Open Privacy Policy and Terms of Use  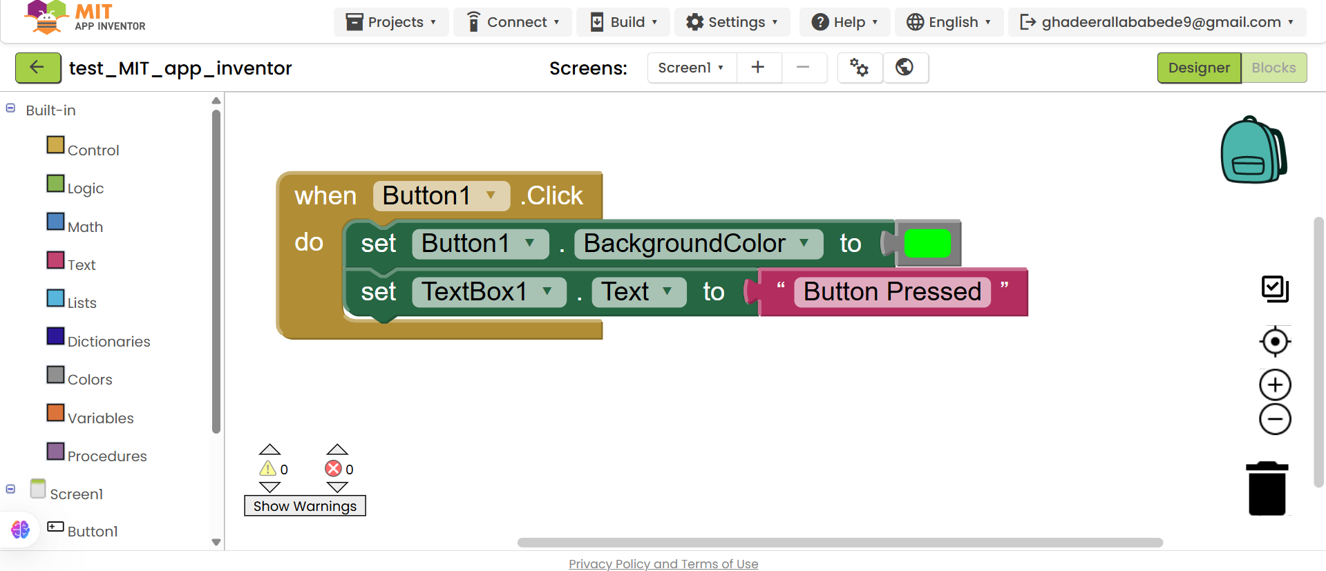click(663, 563)
